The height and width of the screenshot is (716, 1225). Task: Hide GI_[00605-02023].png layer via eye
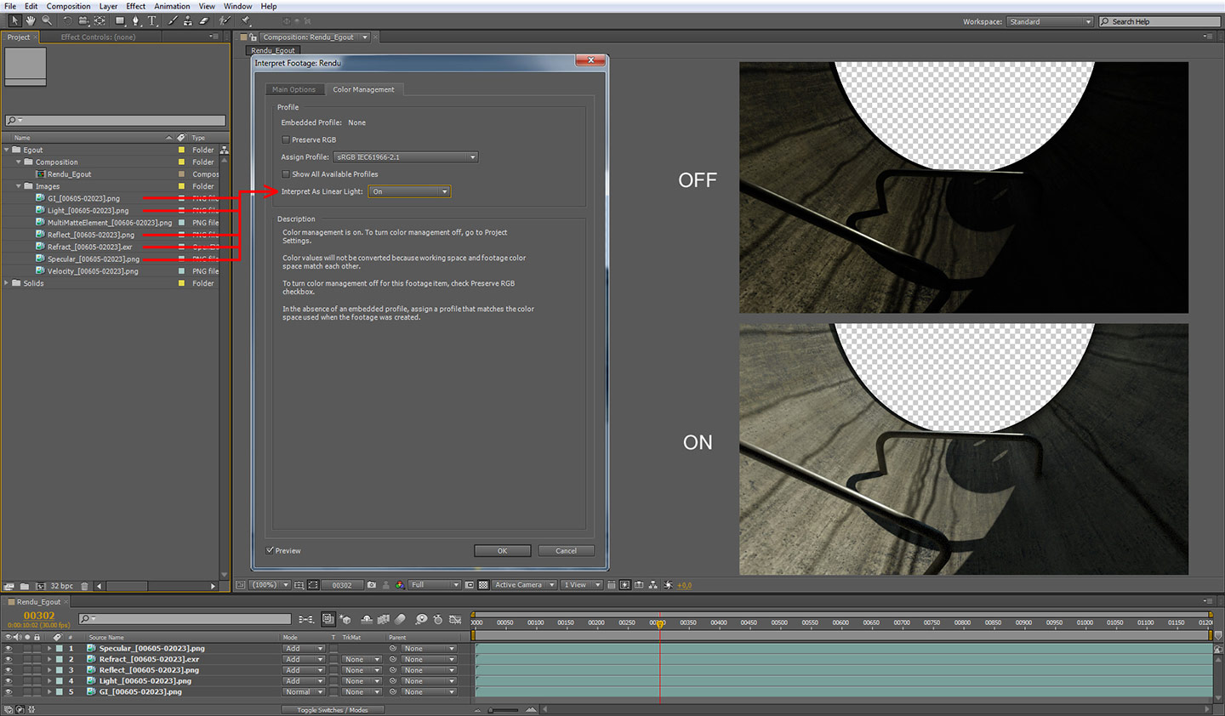coord(9,692)
